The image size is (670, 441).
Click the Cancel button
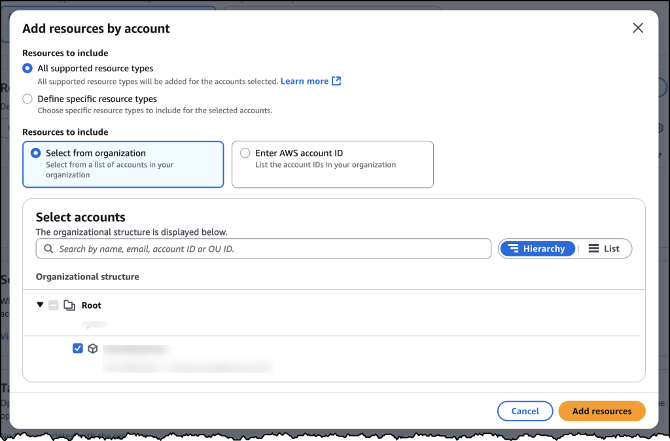coord(525,411)
